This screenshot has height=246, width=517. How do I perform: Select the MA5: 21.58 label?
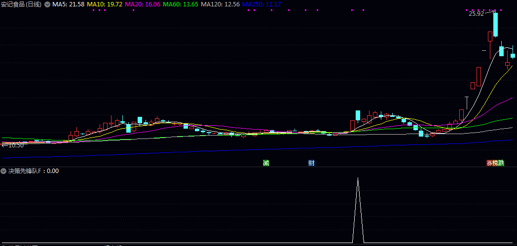[68, 4]
